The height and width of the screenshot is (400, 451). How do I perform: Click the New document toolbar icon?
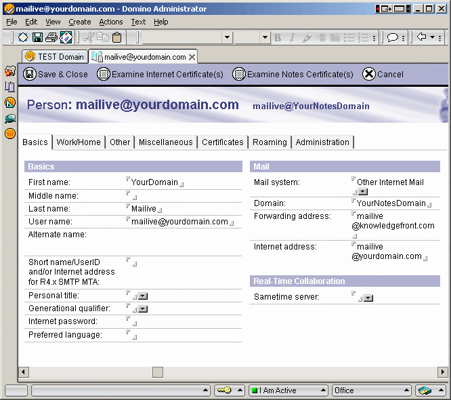click(x=23, y=37)
